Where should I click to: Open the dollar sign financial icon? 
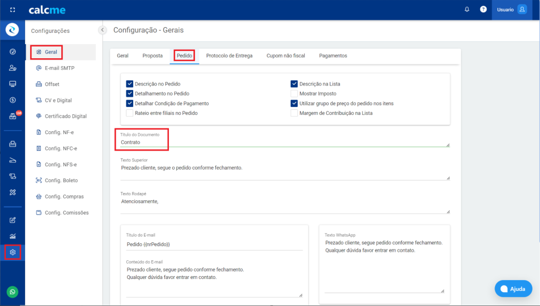coord(12,100)
